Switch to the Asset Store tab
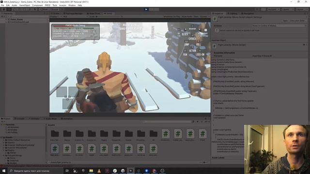 coord(93,14)
